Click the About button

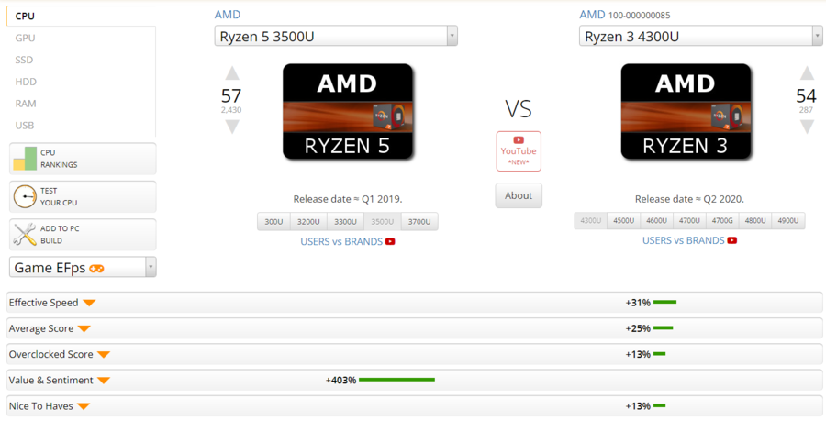pyautogui.click(x=519, y=195)
